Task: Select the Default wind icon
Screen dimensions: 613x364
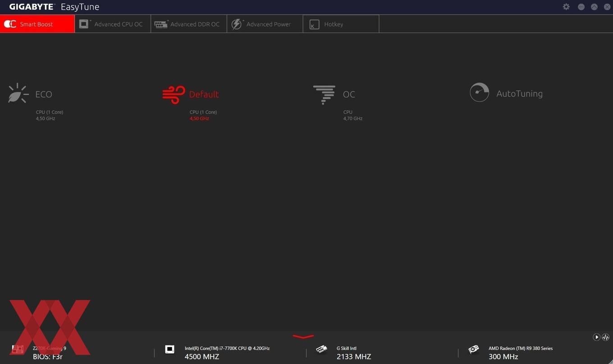Action: 174,95
